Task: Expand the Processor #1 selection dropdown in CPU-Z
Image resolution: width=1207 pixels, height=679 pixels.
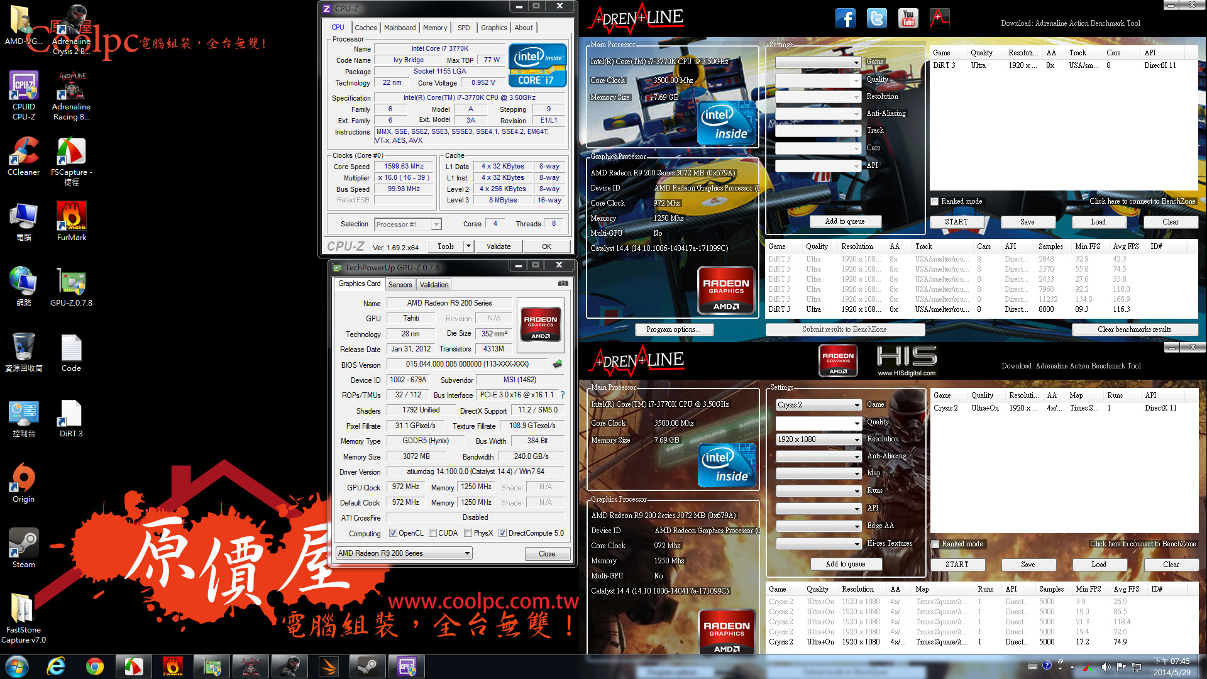Action: 436,224
